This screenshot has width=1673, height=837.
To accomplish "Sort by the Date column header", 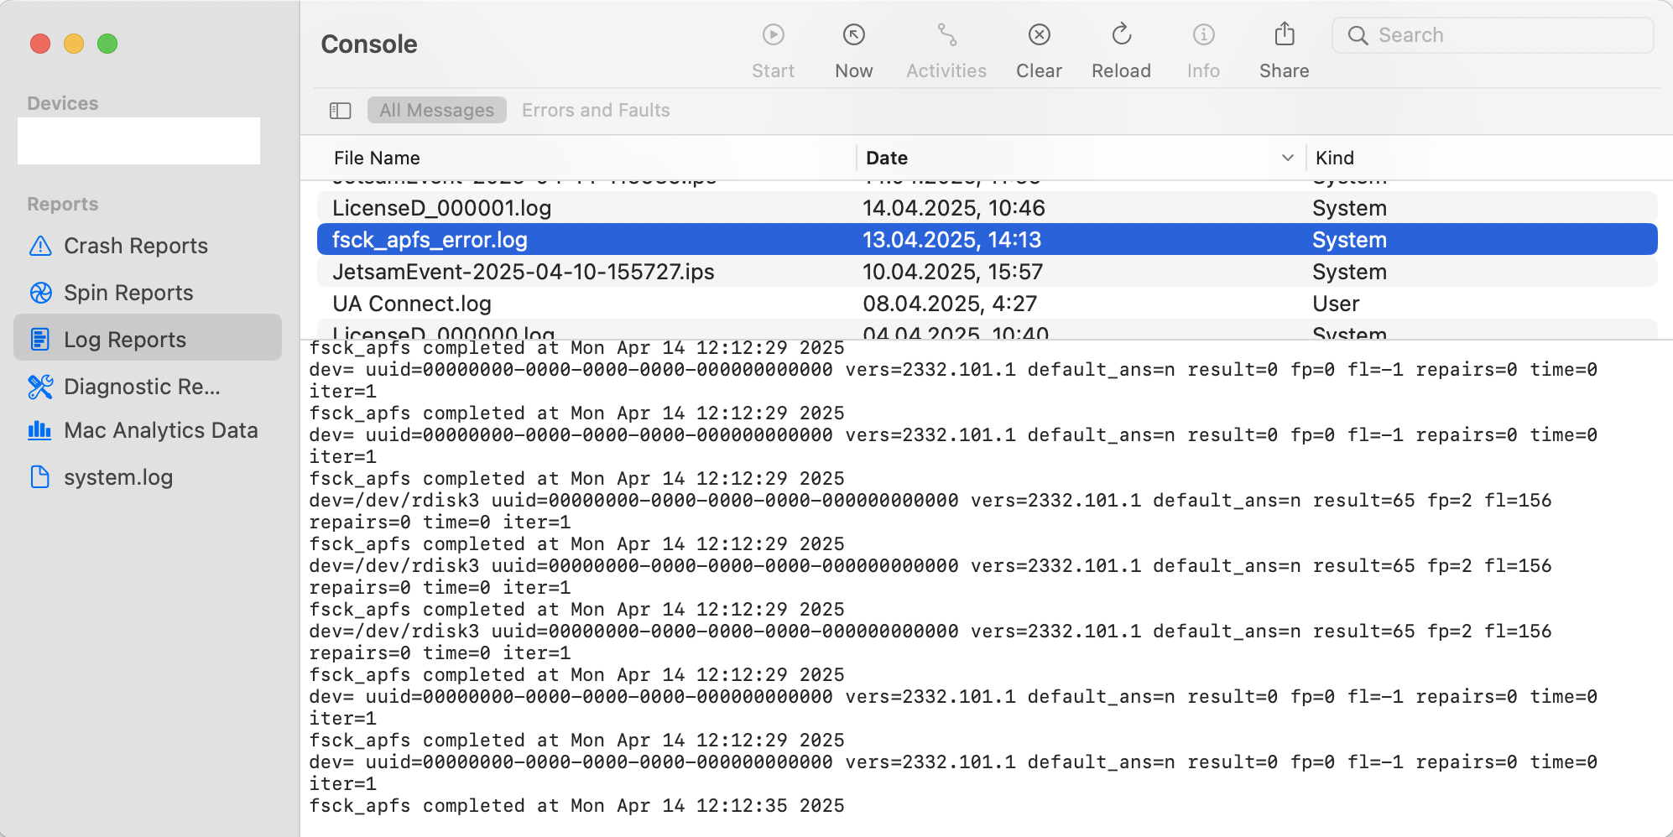I will [887, 158].
